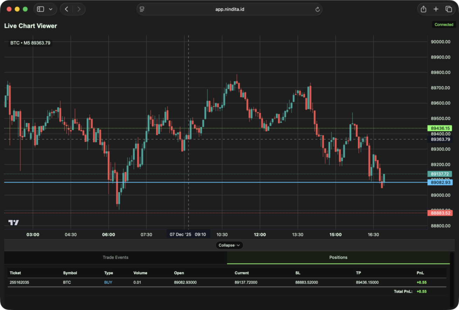Click the BUY type link in positions row
This screenshot has width=459, height=310.
point(108,282)
